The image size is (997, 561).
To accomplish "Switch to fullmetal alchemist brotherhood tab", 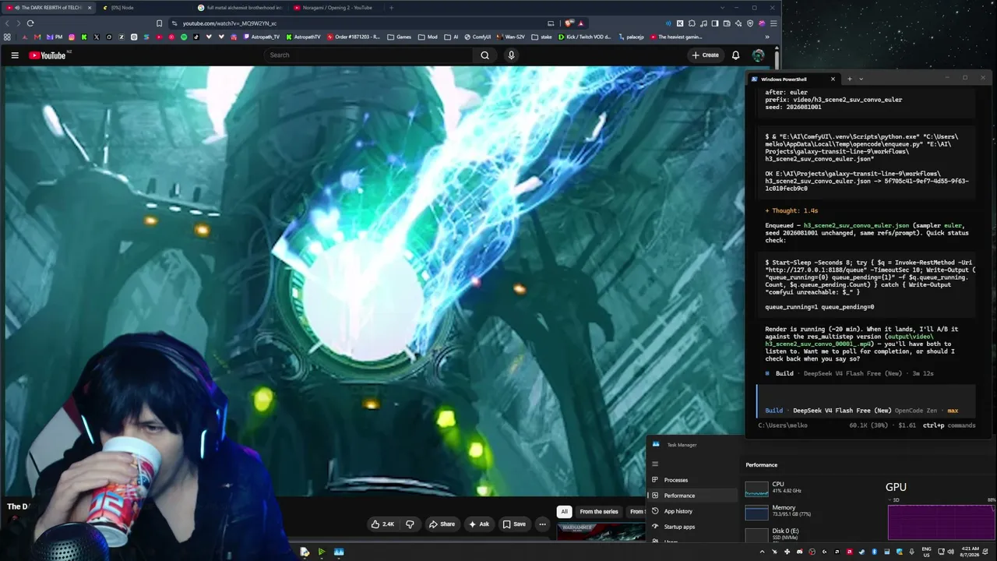I will (238, 8).
